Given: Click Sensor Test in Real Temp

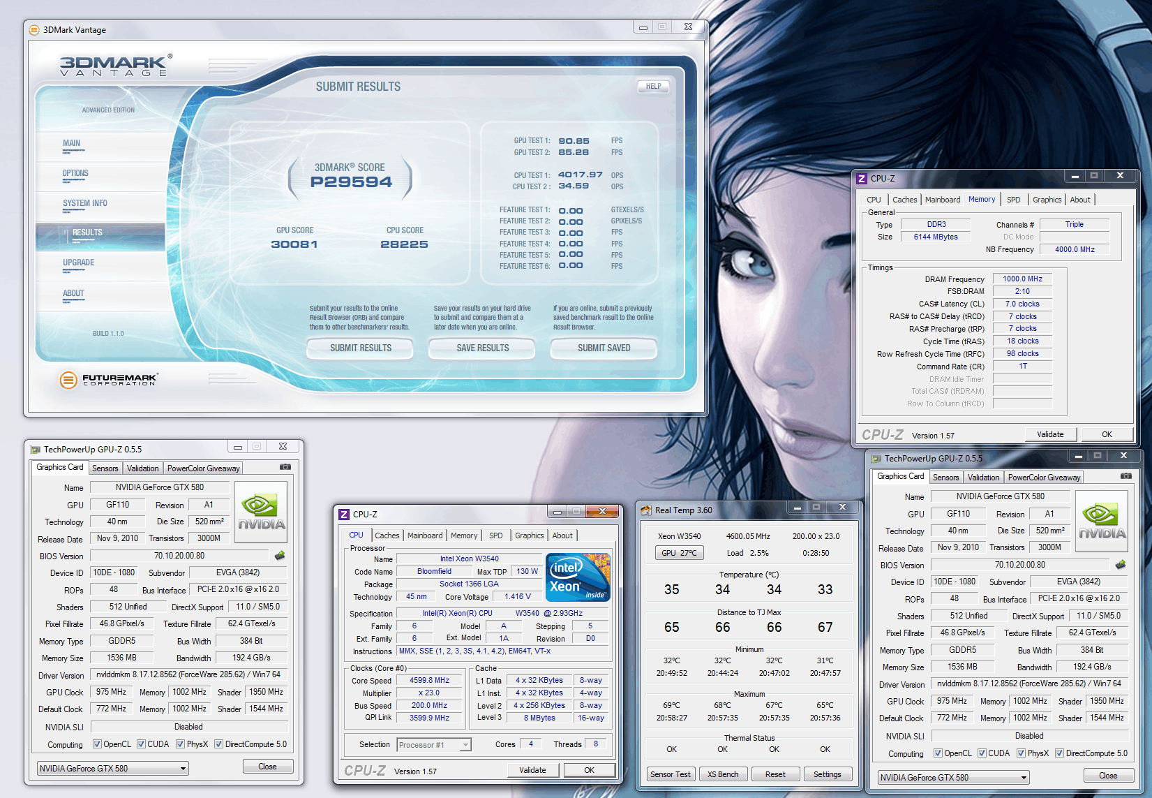Looking at the screenshot, I should [671, 774].
